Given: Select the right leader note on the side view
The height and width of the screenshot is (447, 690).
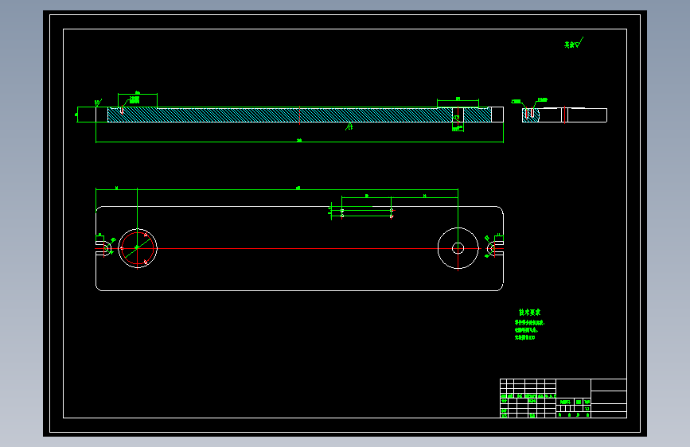Looking at the screenshot, I should (542, 100).
